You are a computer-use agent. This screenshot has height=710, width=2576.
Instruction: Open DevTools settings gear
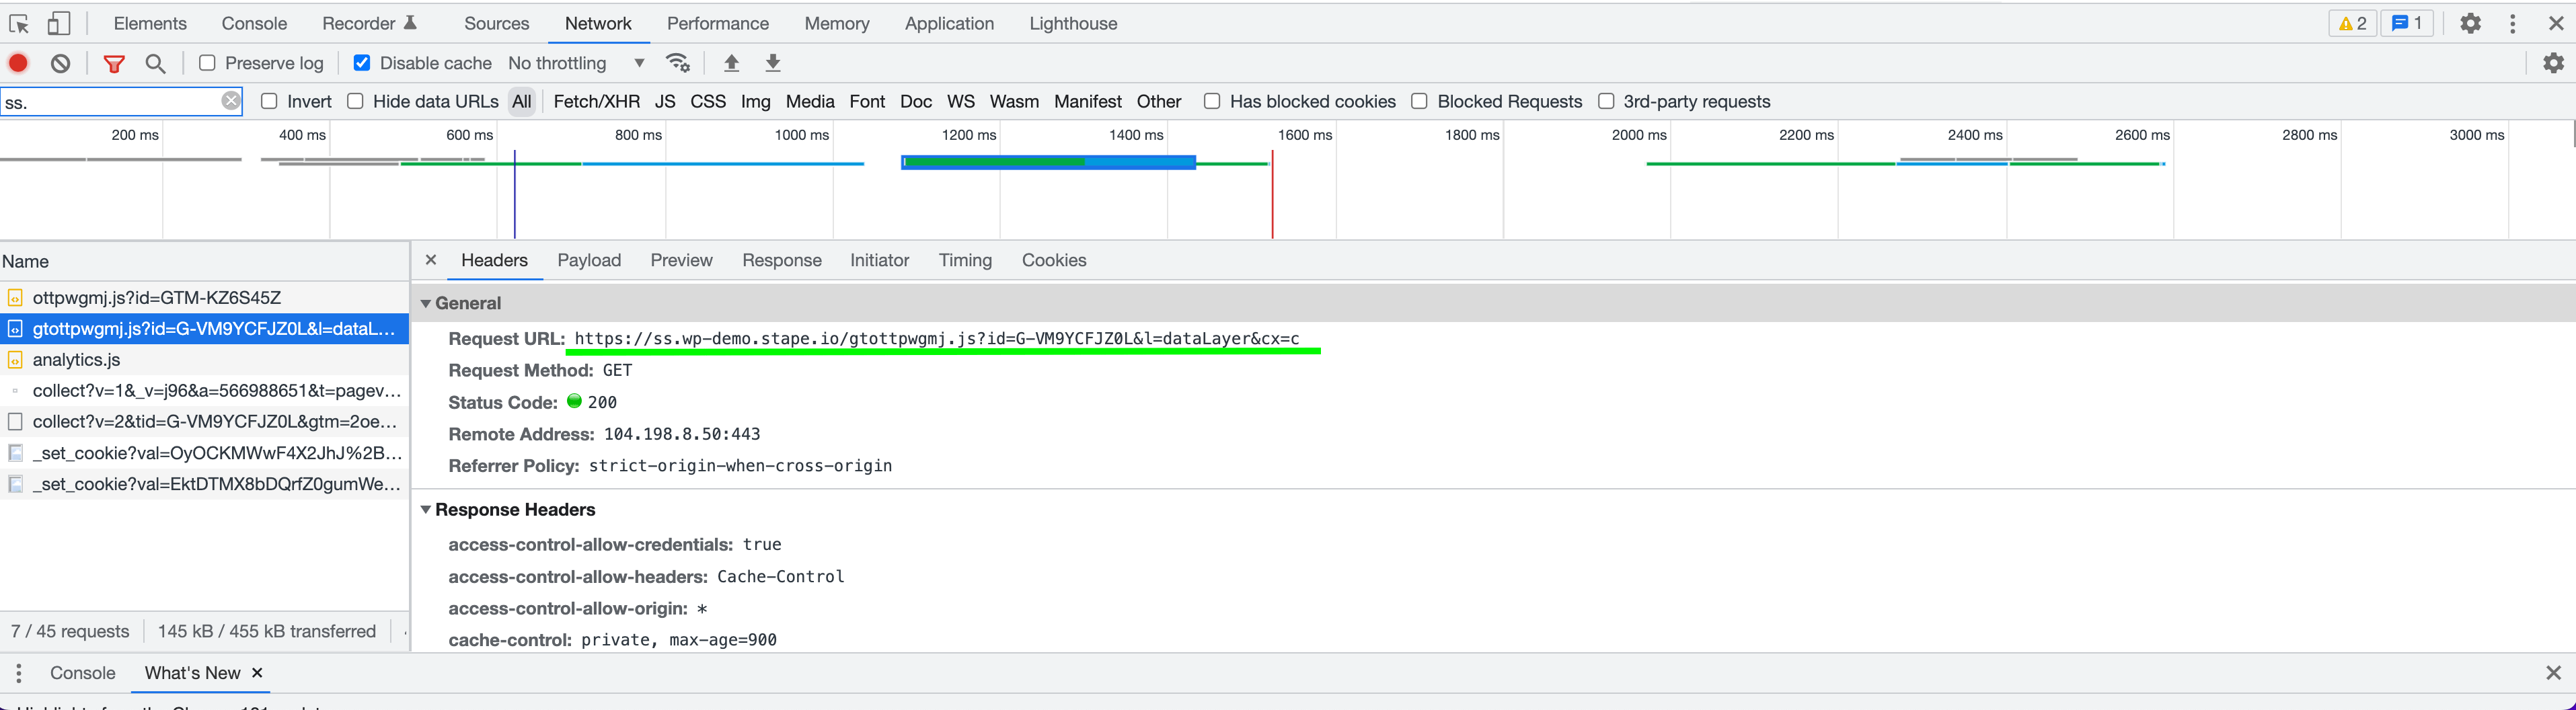(x=2470, y=23)
